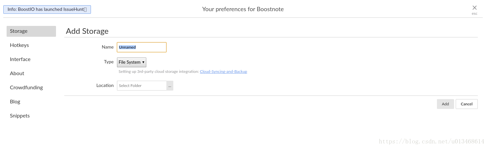The image size is (488, 148).
Task: Close preferences with the X icon
Action: pyautogui.click(x=474, y=8)
